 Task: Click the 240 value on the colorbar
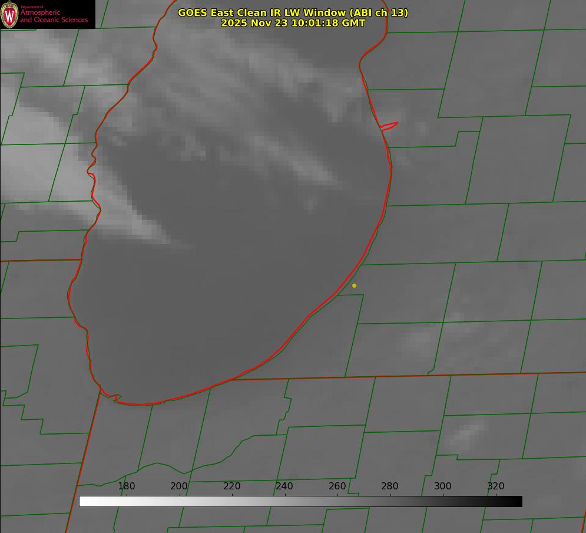284,486
